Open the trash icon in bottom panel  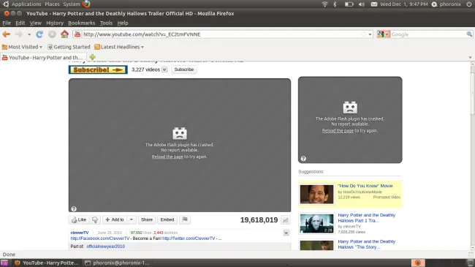471,263
